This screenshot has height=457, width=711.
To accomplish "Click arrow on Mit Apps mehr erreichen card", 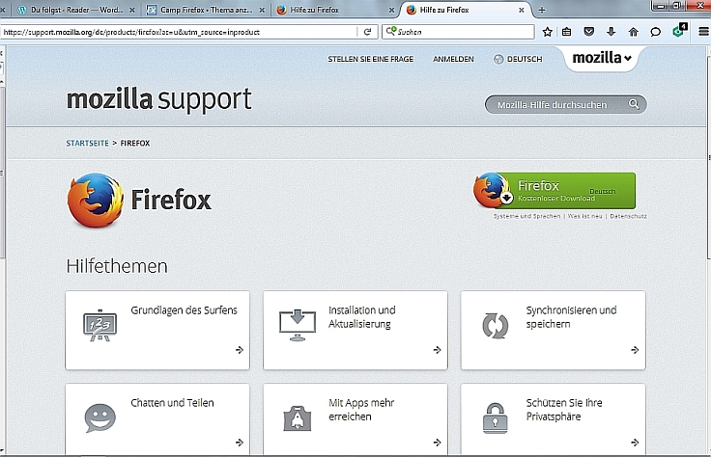I will pos(437,443).
